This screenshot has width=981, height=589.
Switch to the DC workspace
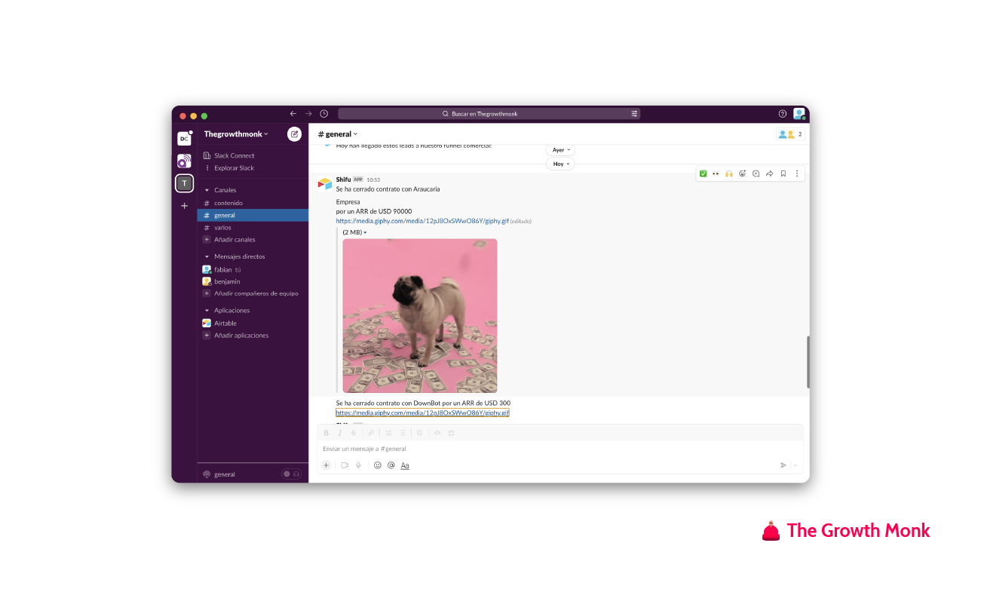click(184, 138)
